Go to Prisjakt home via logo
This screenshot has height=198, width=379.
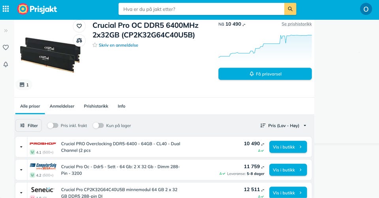pos(37,9)
